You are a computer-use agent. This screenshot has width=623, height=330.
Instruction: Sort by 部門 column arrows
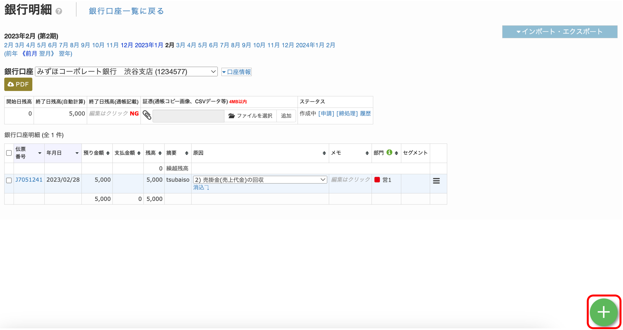click(x=396, y=153)
